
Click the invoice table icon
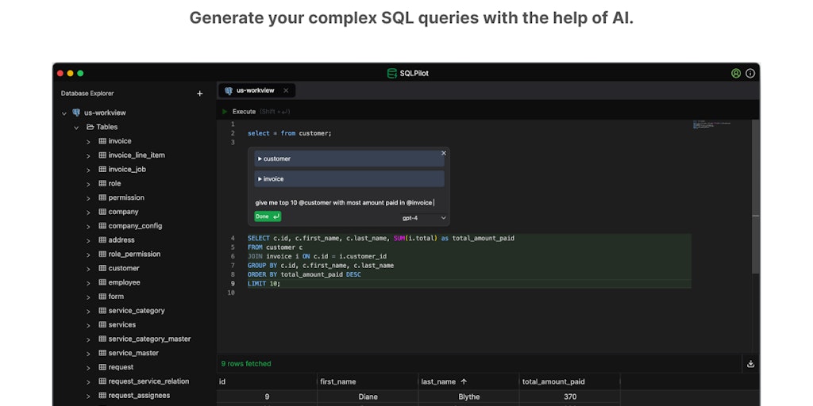click(102, 141)
